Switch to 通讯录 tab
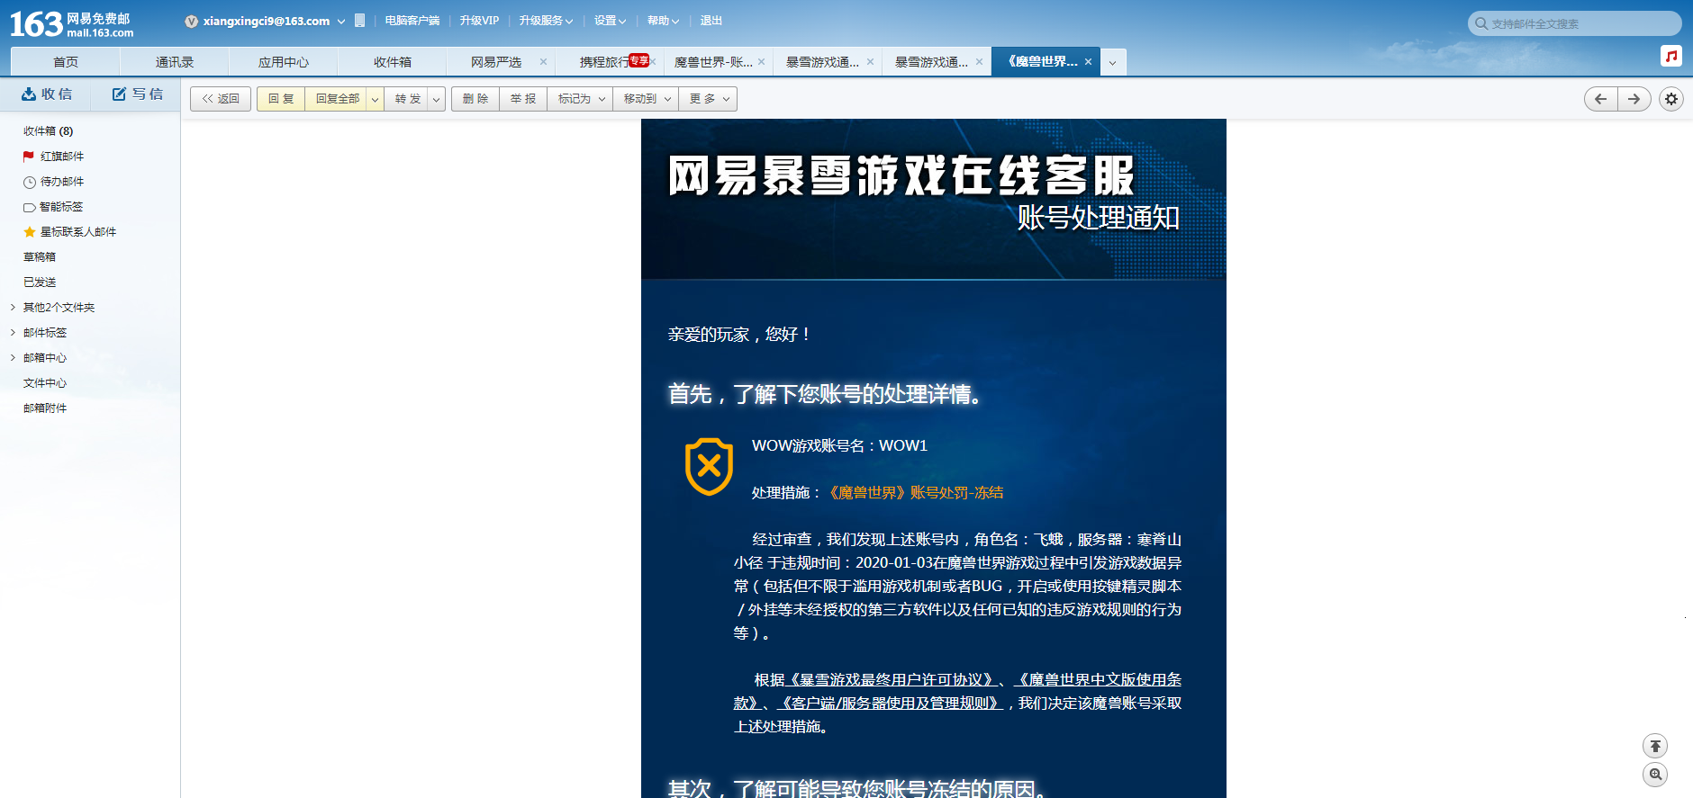Viewport: 1693px width, 798px height. coord(174,62)
